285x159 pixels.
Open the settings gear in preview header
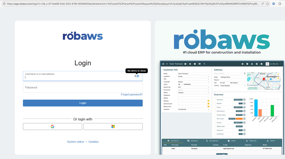coord(243,64)
